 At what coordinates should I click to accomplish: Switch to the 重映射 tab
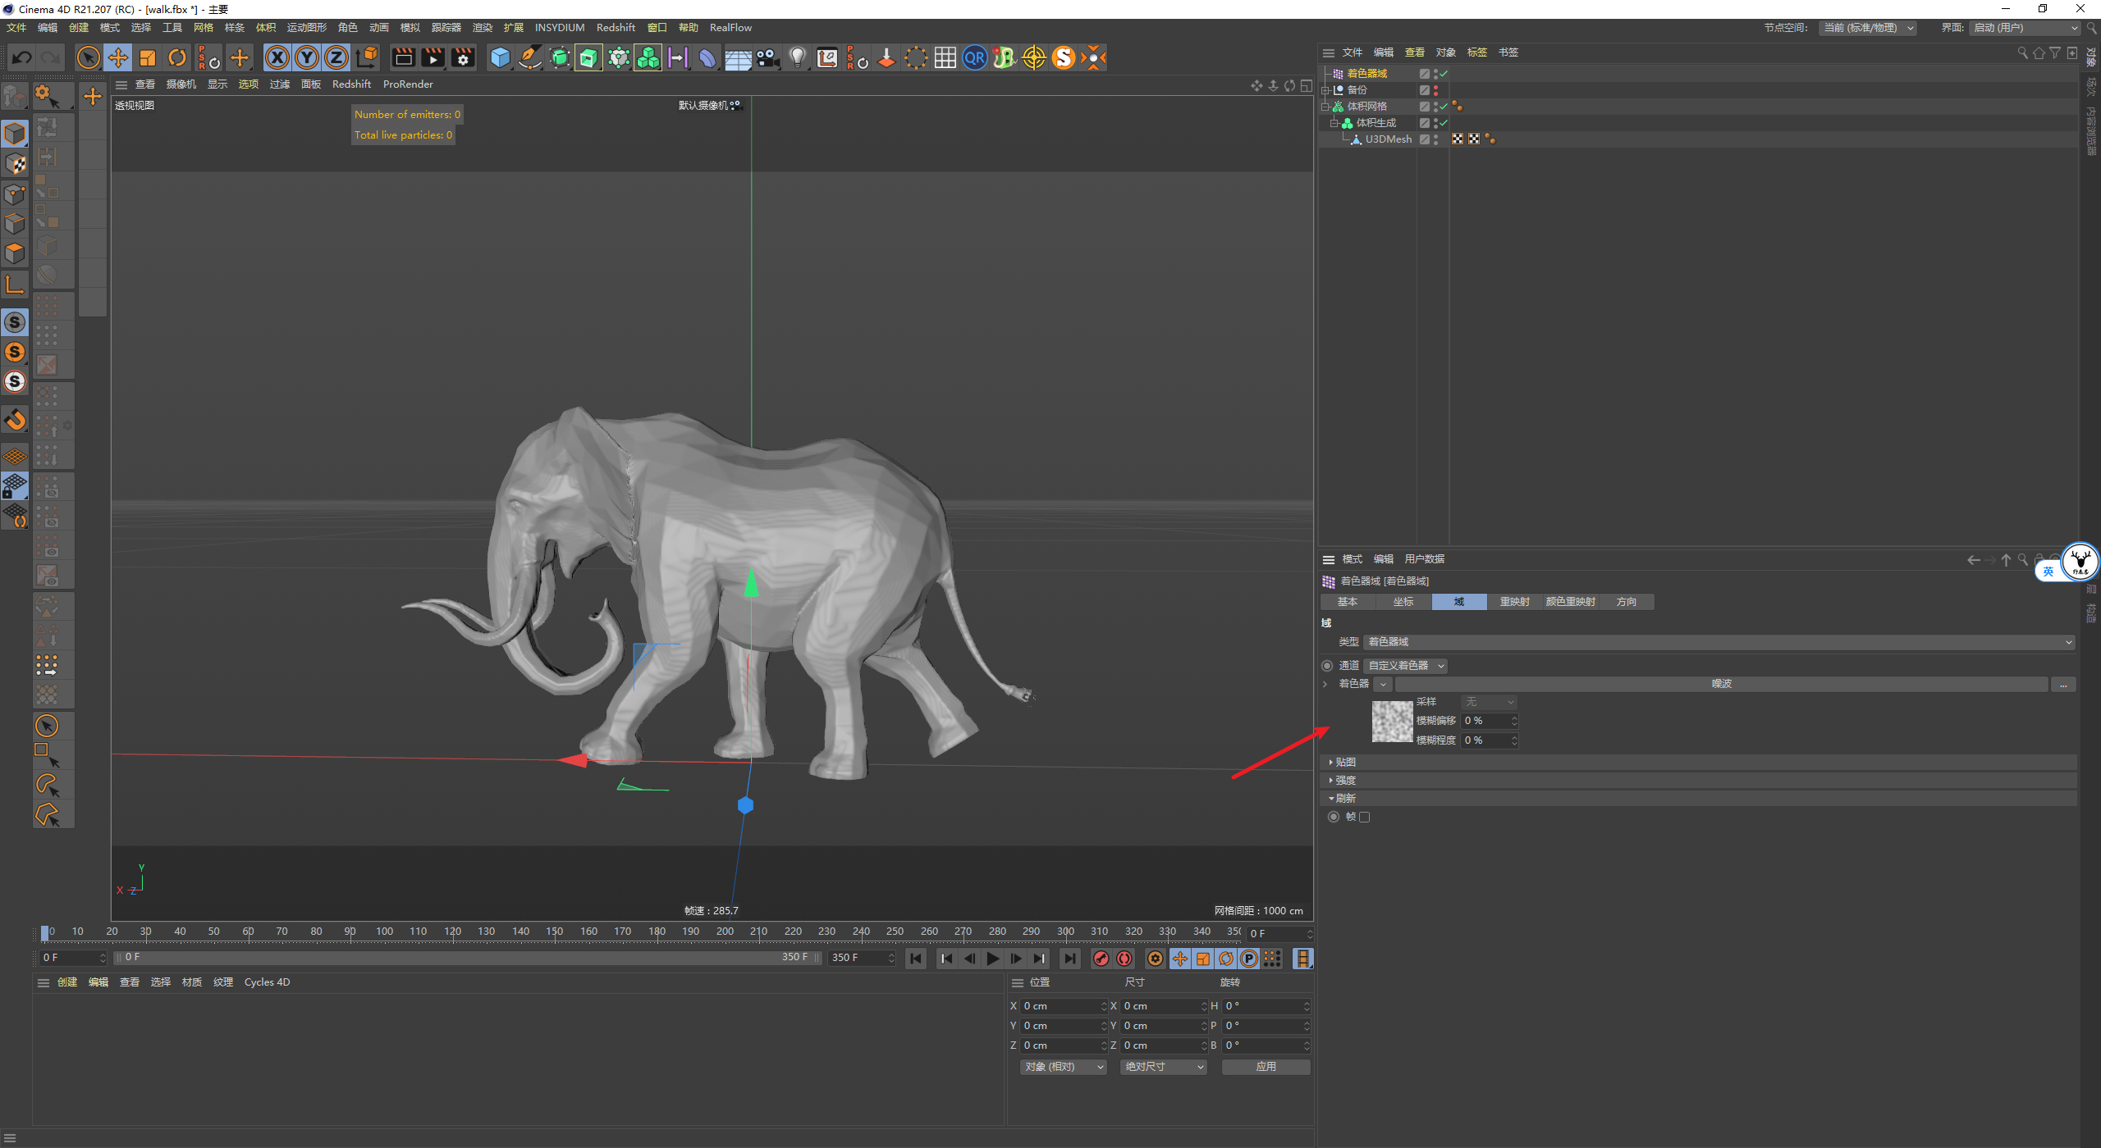click(1514, 602)
